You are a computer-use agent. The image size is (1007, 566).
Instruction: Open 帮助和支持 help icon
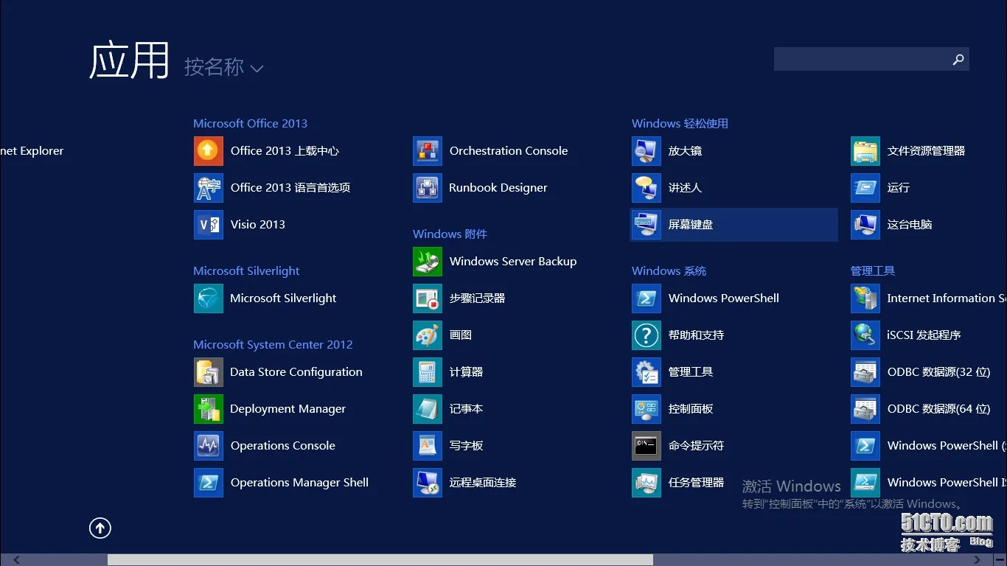647,335
